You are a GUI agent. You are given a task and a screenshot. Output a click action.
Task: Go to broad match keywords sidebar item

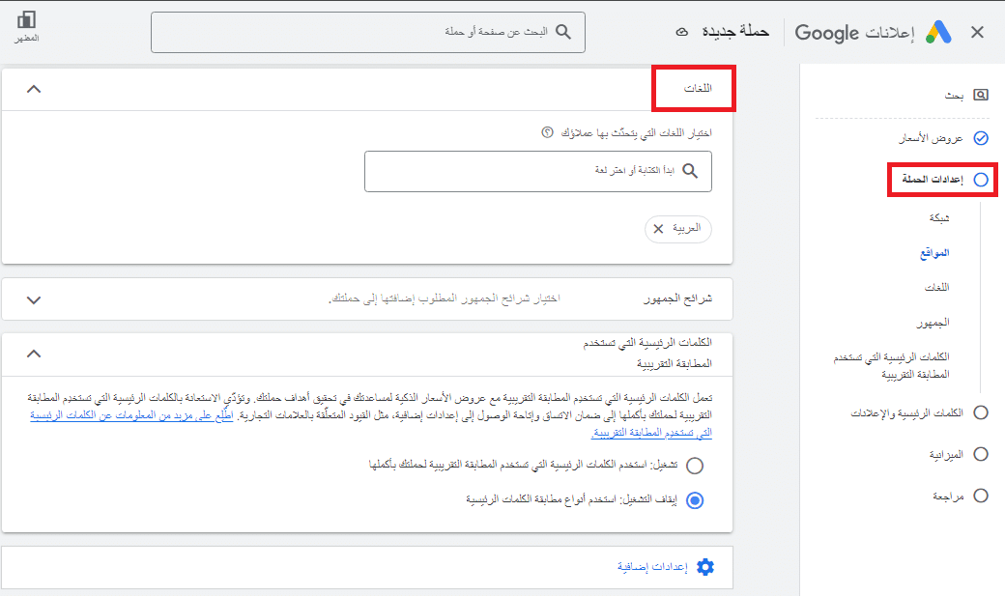tap(892, 365)
